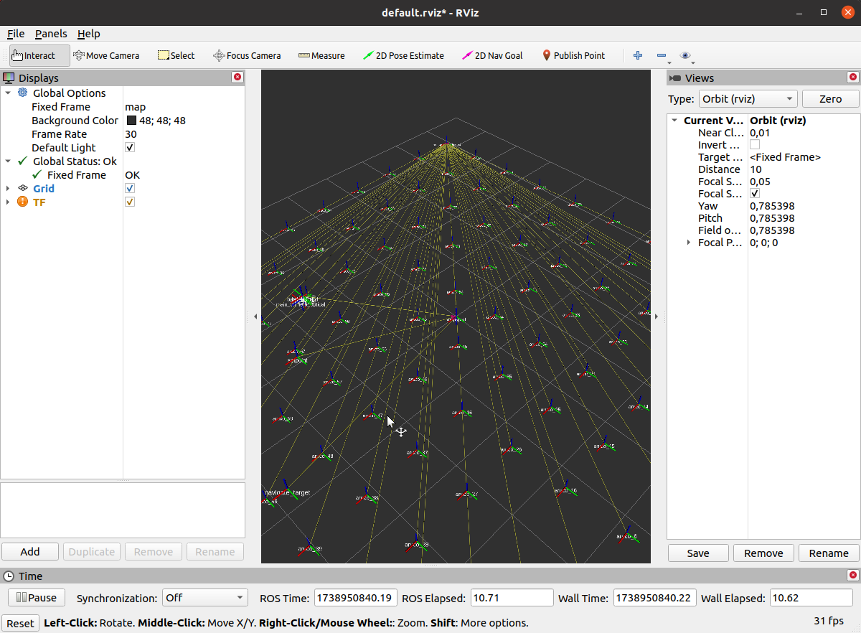Click the Background Color swatch
The height and width of the screenshot is (633, 861).
click(x=131, y=121)
